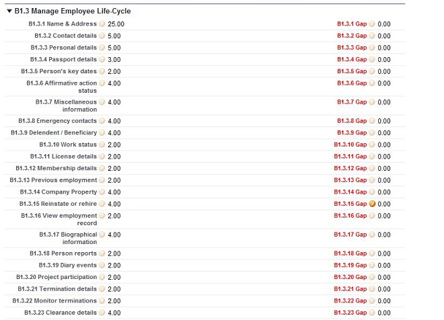The image size is (444, 320).
Task: Click help icon next to B1.3.3 Personal details
Action: click(x=102, y=48)
